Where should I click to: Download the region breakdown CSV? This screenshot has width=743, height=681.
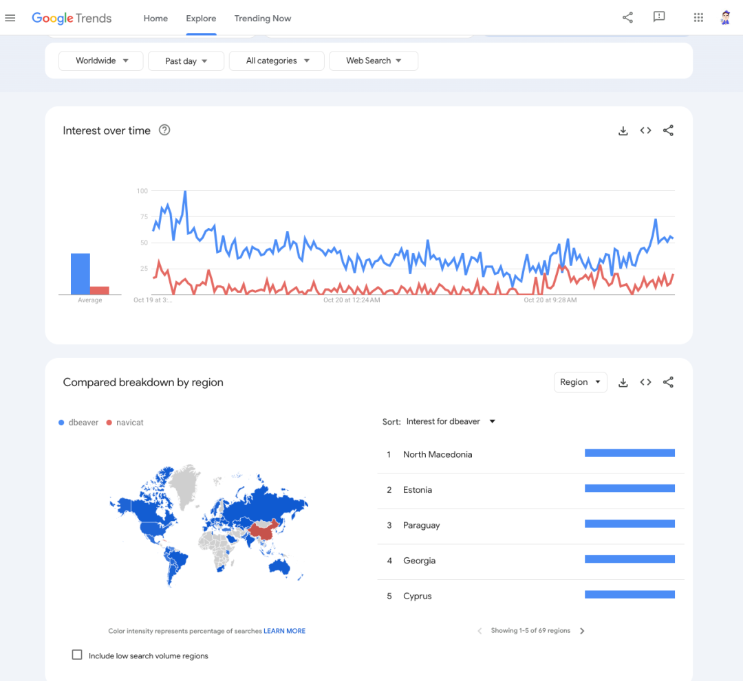(623, 382)
